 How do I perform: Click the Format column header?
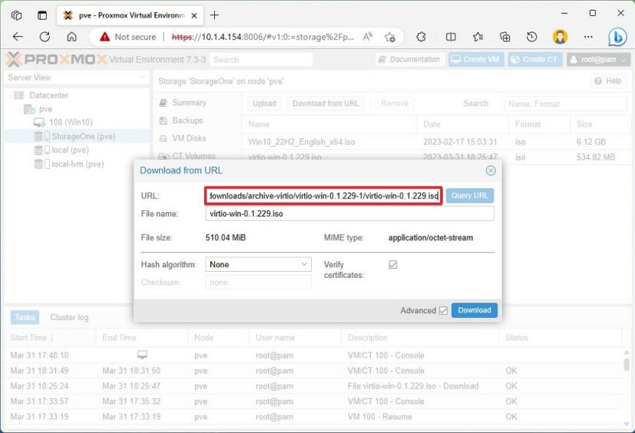tap(539, 124)
